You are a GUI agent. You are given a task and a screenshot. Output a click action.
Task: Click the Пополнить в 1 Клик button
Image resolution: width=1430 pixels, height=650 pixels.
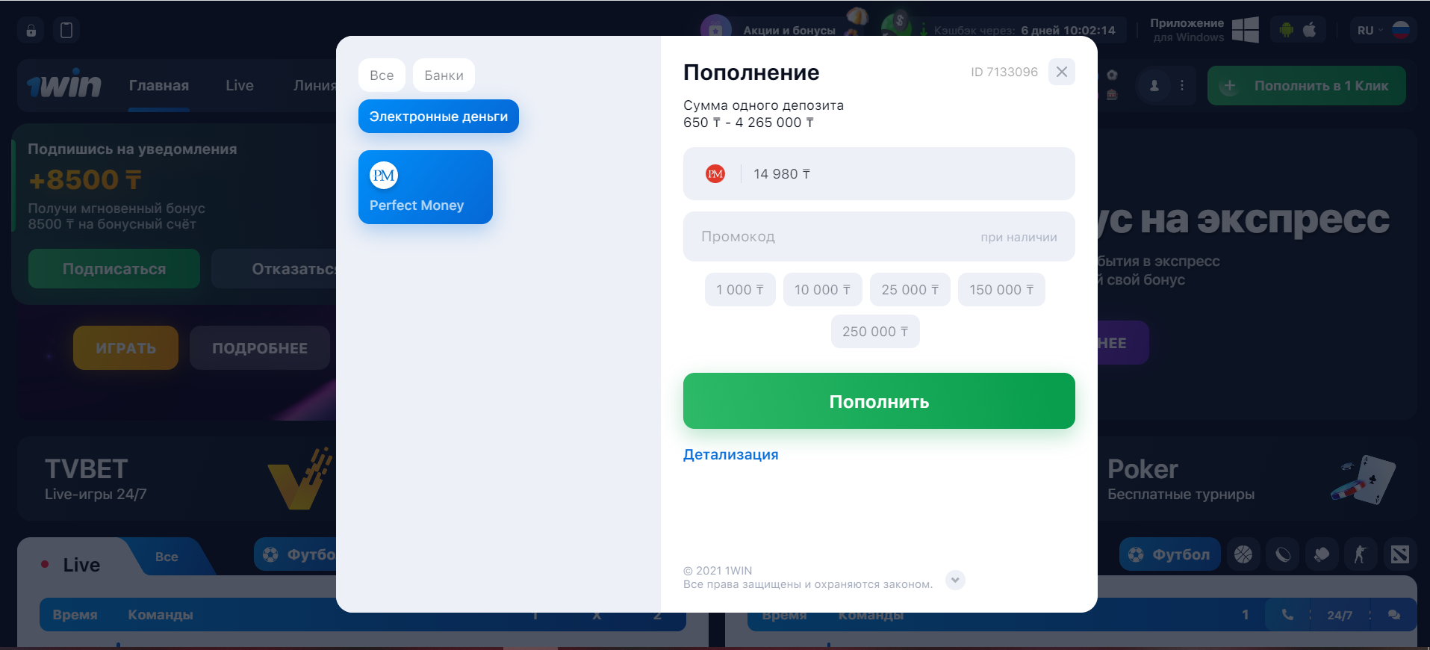pyautogui.click(x=1306, y=86)
